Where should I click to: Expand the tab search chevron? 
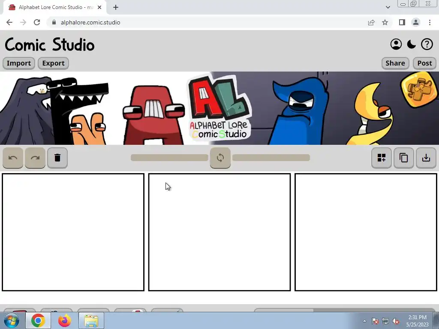[x=388, y=7]
